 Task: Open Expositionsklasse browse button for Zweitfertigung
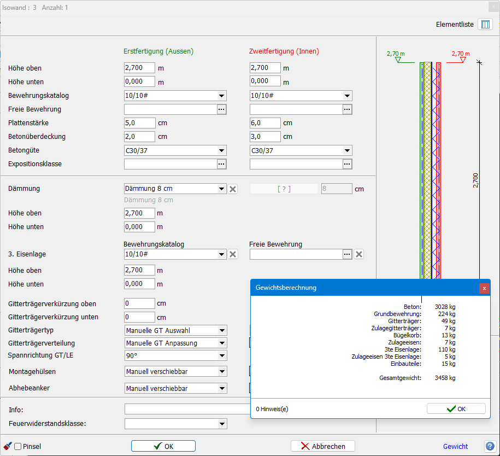[x=347, y=164]
